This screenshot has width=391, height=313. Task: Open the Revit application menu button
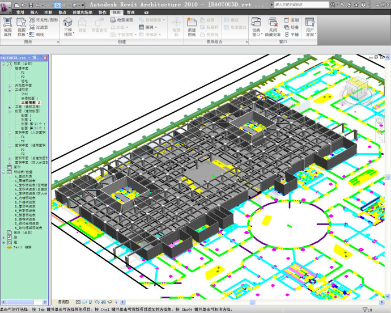click(6, 7)
